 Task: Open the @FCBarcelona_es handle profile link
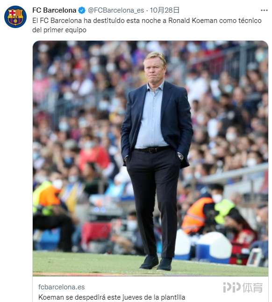[116, 10]
